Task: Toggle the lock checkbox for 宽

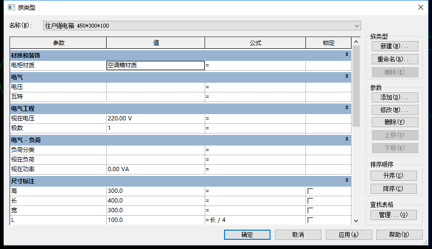Action: coord(310,210)
